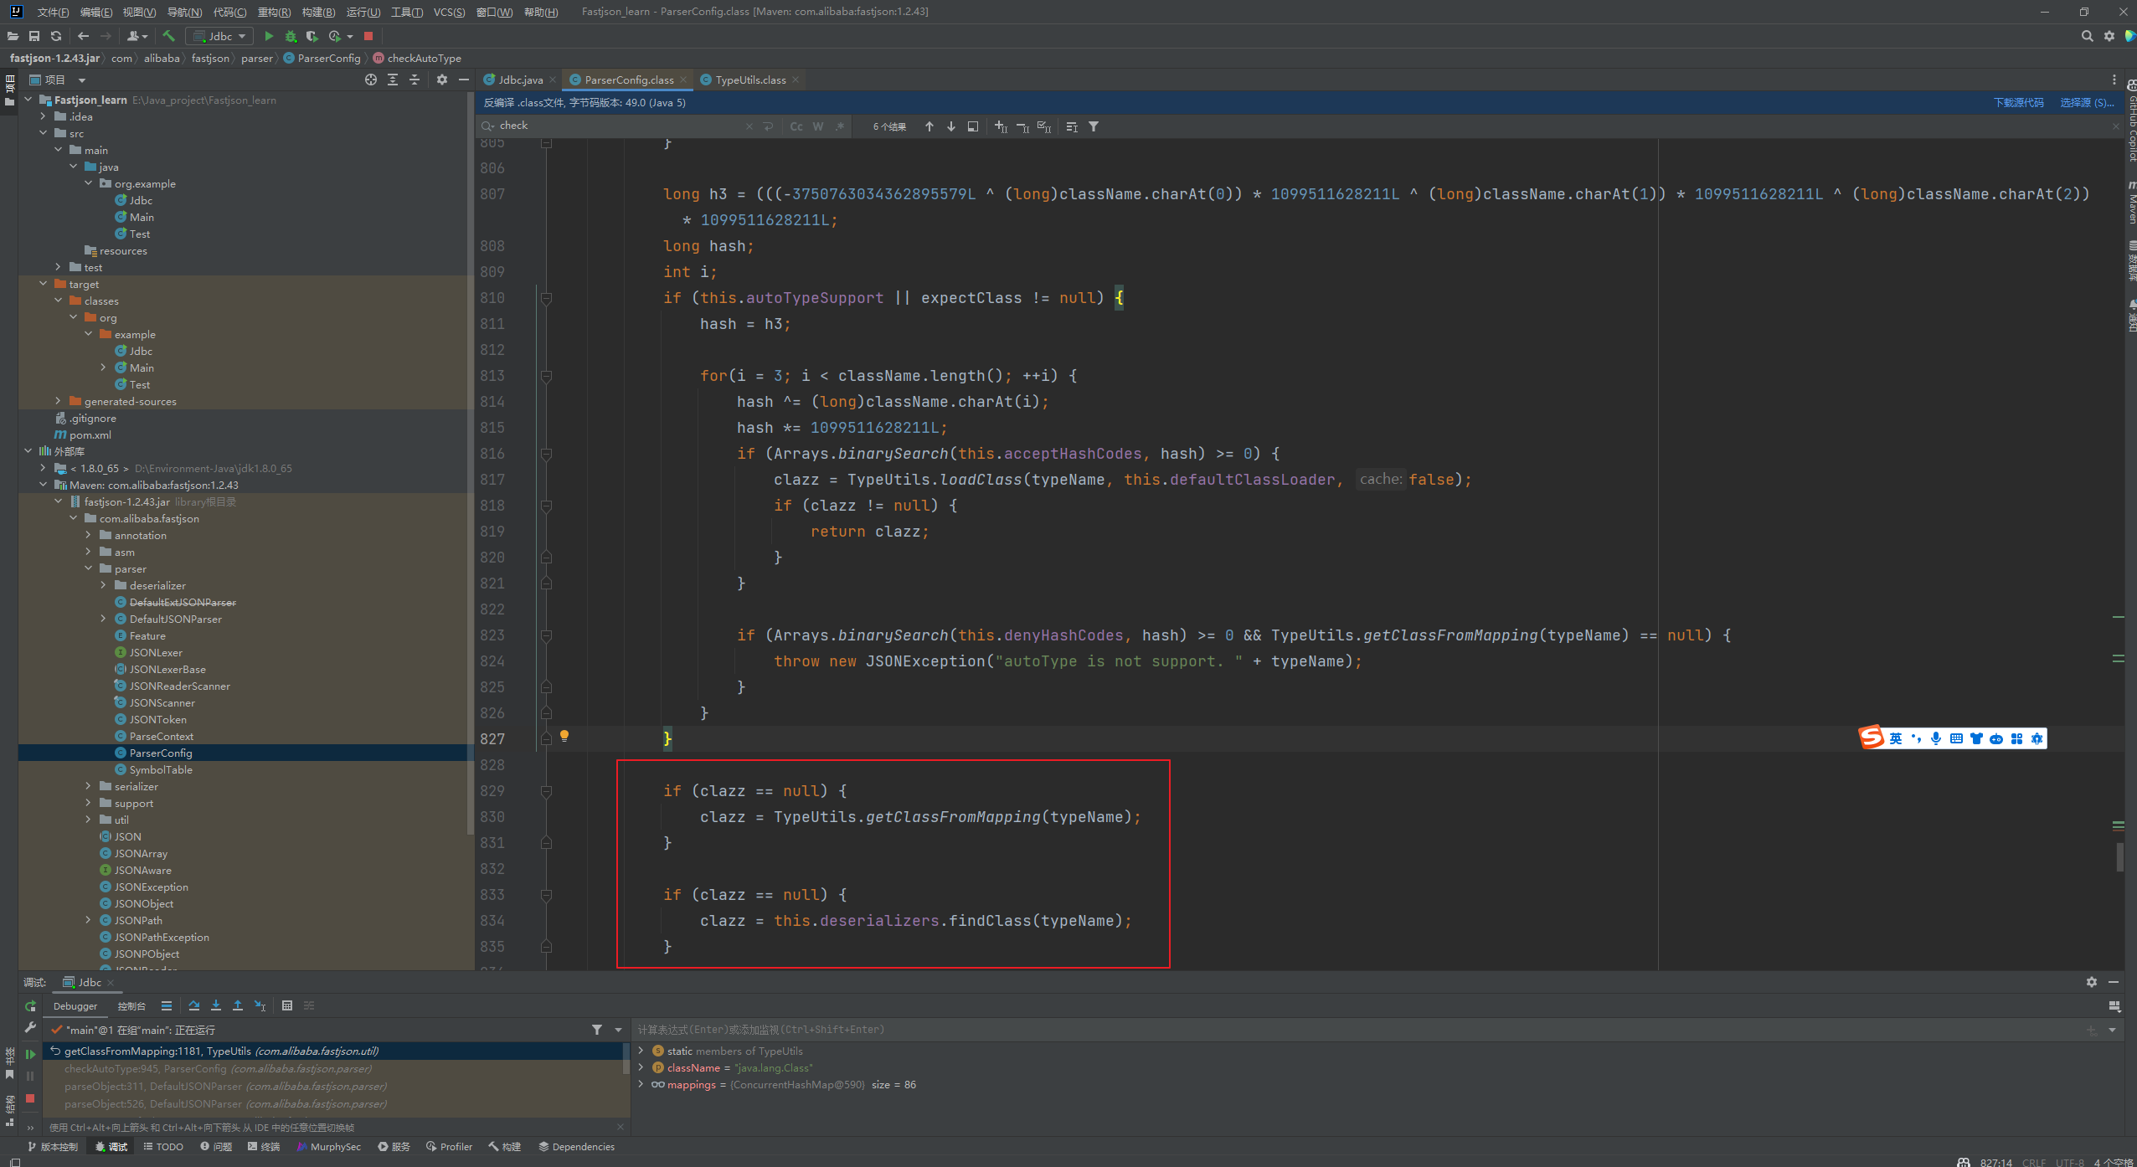The height and width of the screenshot is (1167, 2137).
Task: Resume program with green play-pause icon
Action: [30, 1053]
